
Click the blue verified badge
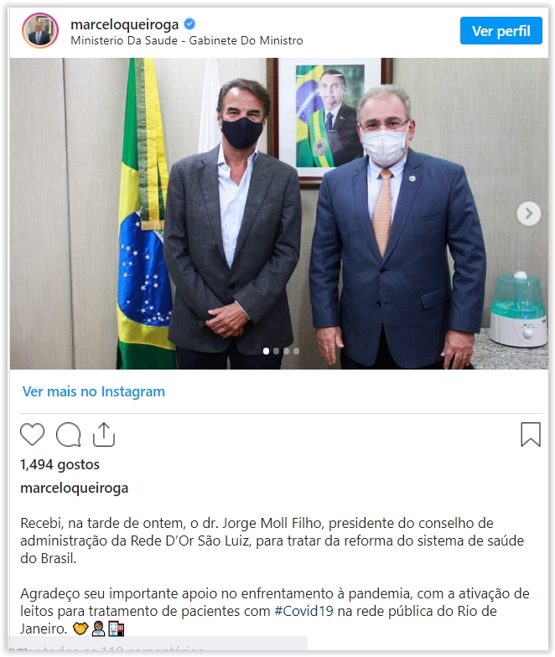tap(189, 24)
